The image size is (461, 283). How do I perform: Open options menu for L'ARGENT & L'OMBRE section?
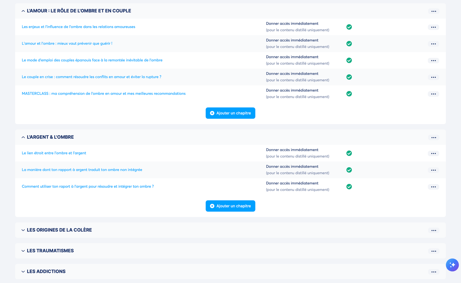point(433,138)
